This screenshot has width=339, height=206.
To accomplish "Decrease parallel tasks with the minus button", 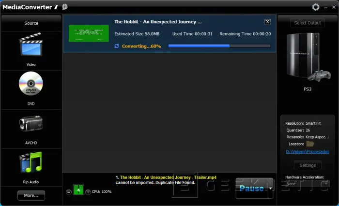I will click(x=69, y=192).
